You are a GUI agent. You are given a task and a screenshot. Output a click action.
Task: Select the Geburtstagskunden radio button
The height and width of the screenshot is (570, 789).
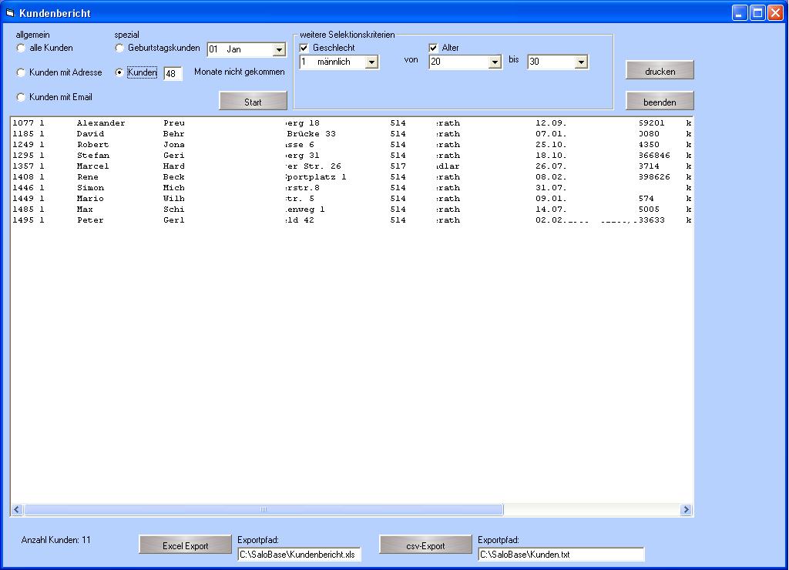point(119,48)
